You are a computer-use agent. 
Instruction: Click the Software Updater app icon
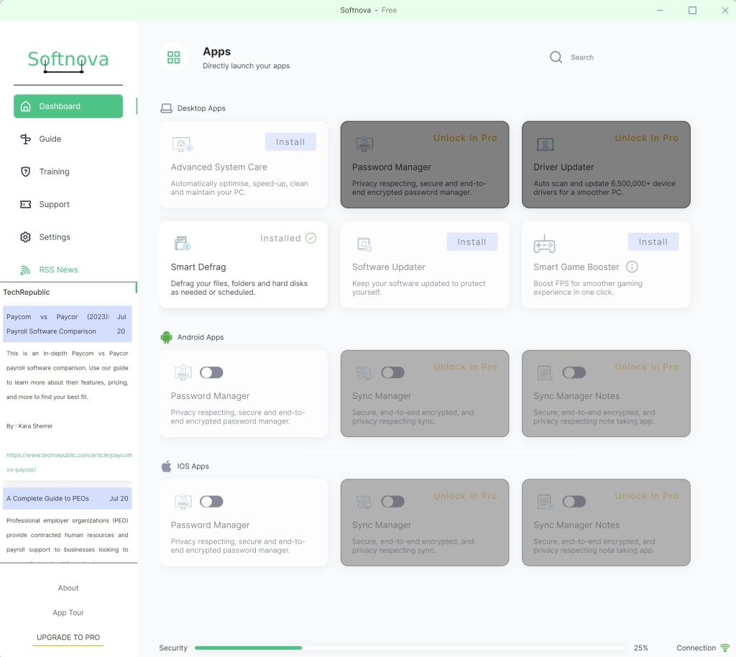tap(364, 244)
